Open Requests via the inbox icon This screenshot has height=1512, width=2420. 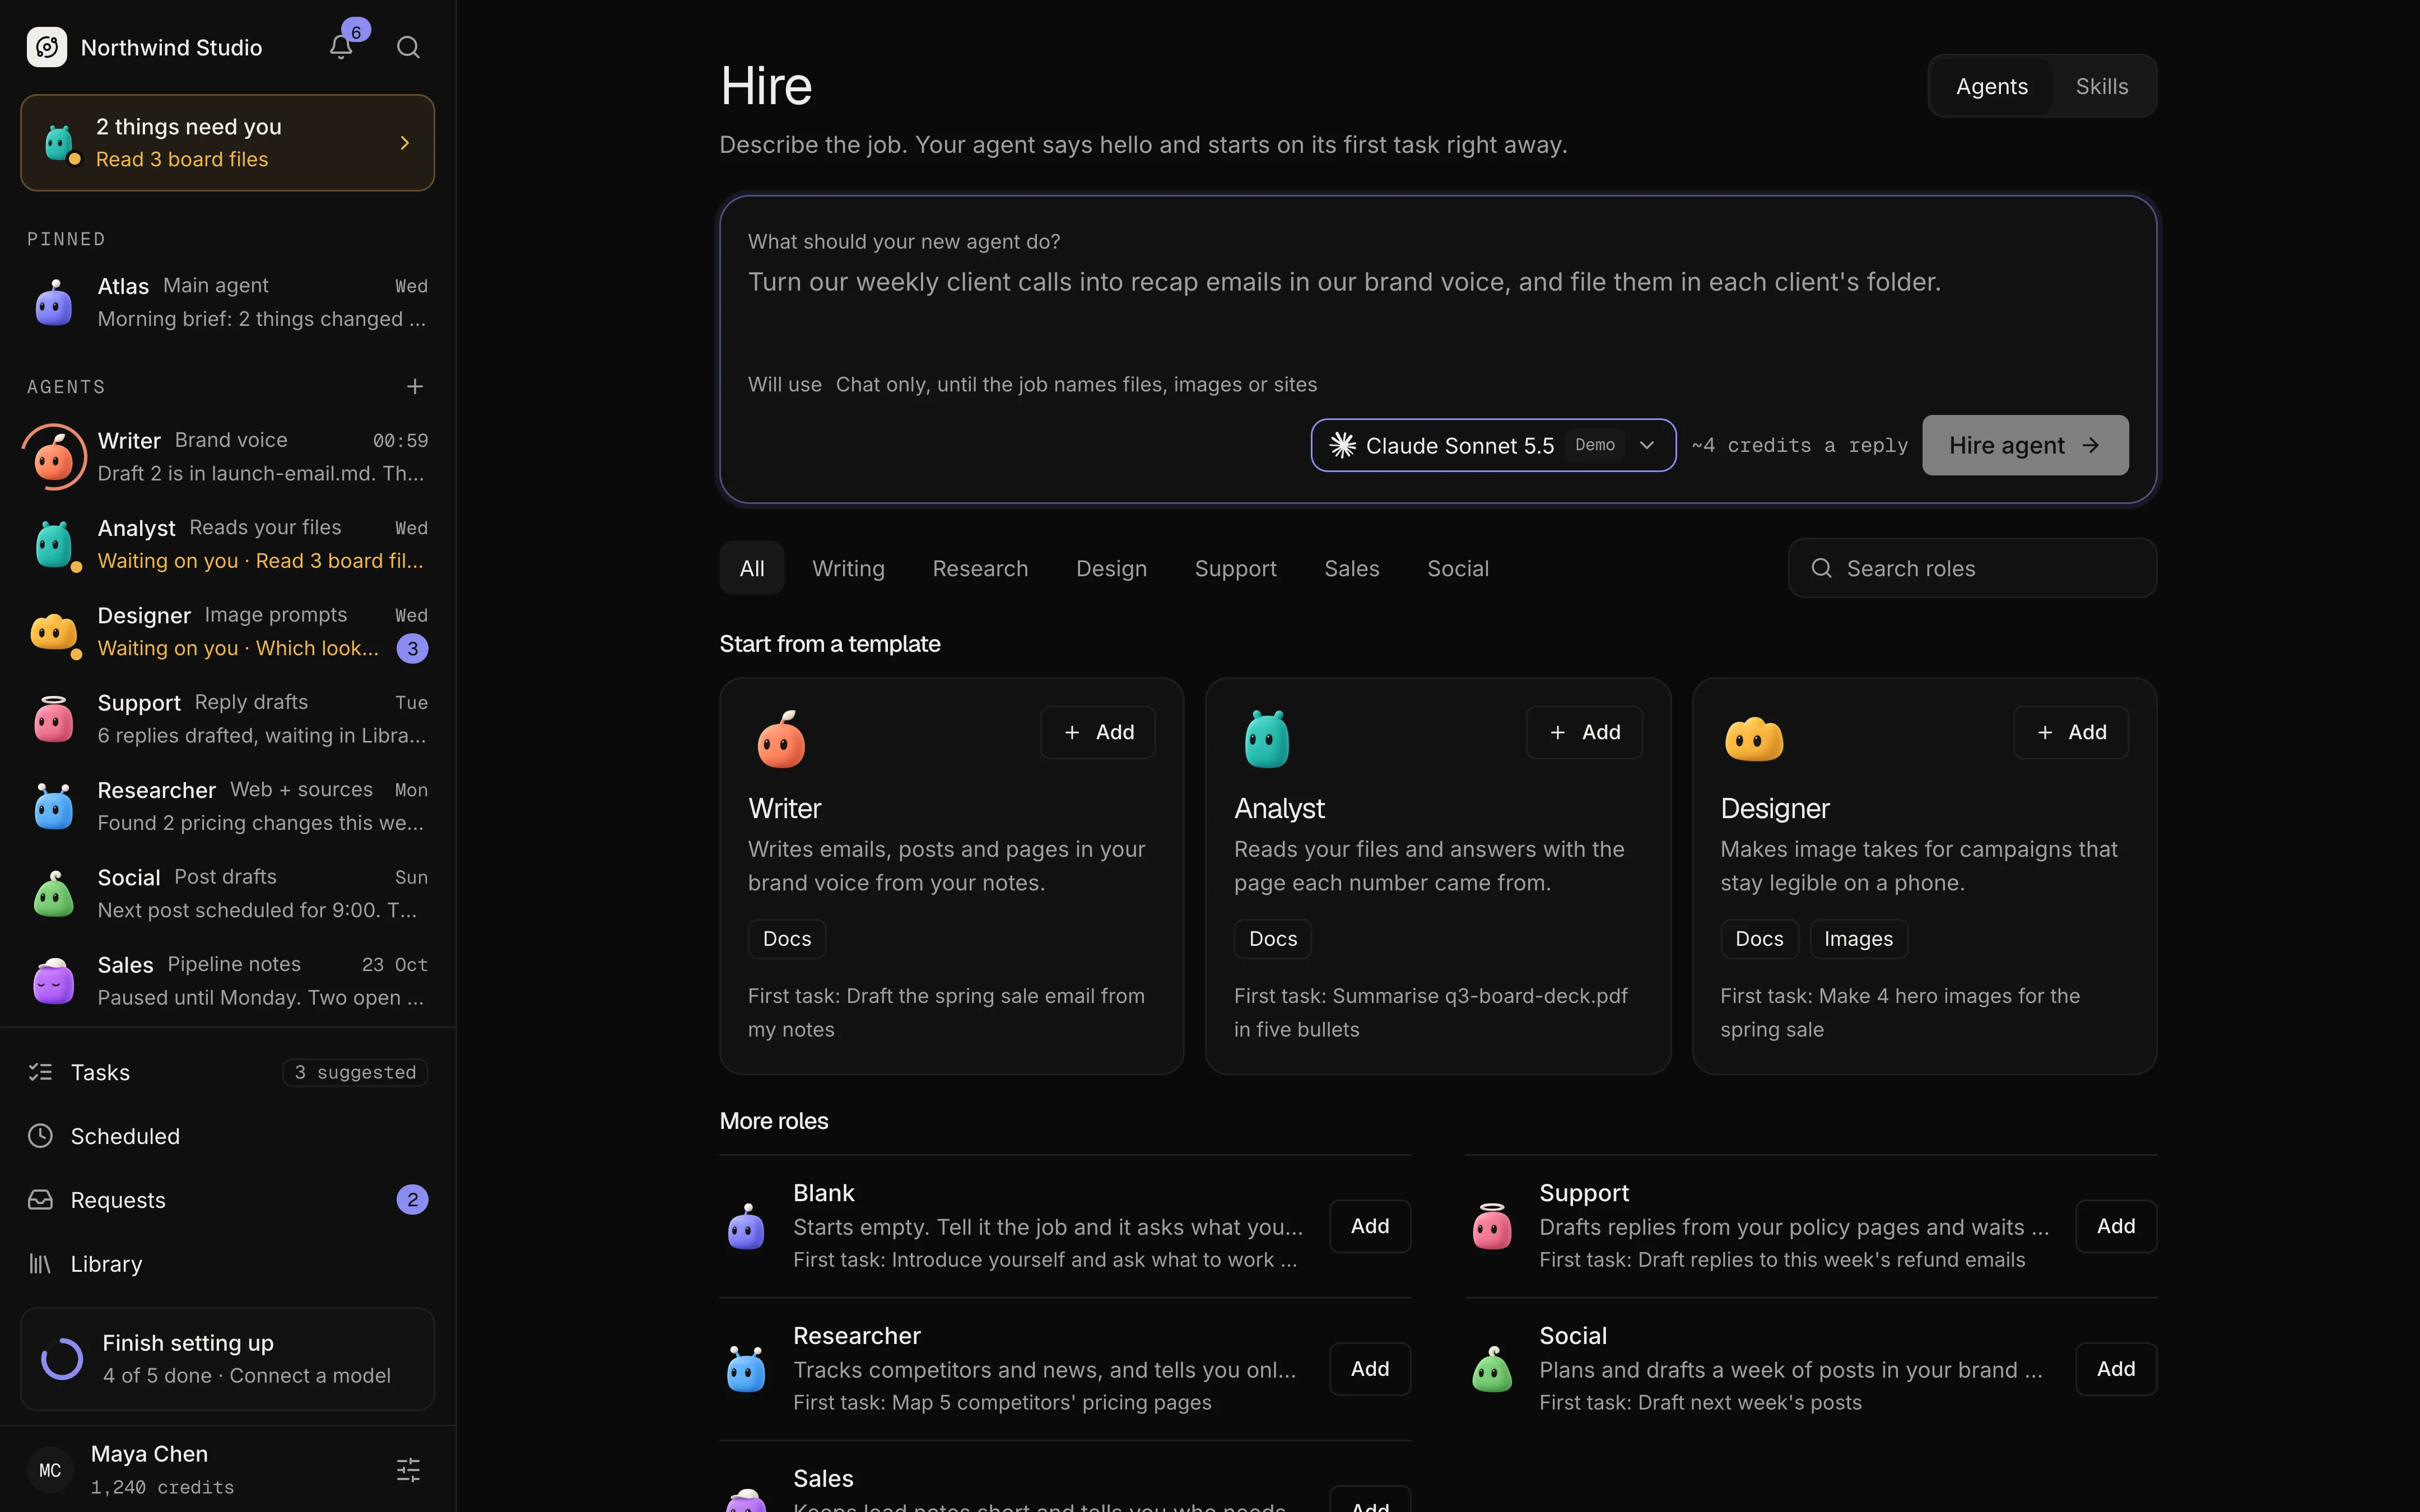(40, 1200)
